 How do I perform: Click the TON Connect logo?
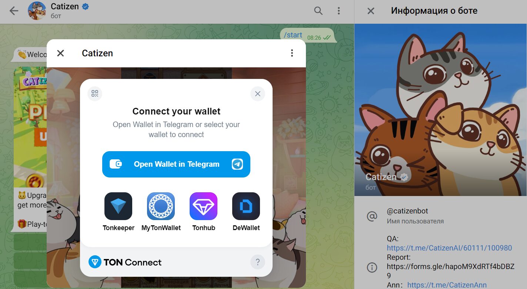[125, 262]
